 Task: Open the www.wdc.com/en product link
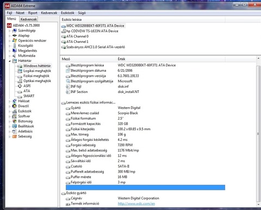click(136, 203)
